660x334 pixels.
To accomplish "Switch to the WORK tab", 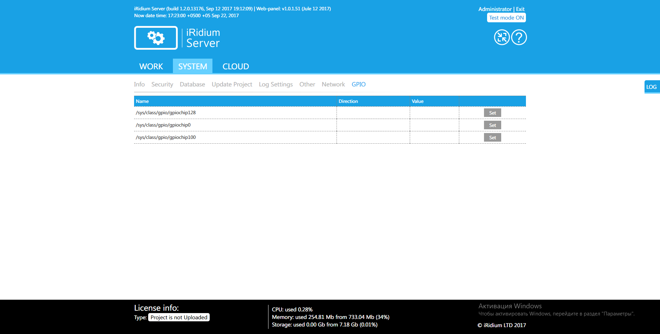I will 151,67.
